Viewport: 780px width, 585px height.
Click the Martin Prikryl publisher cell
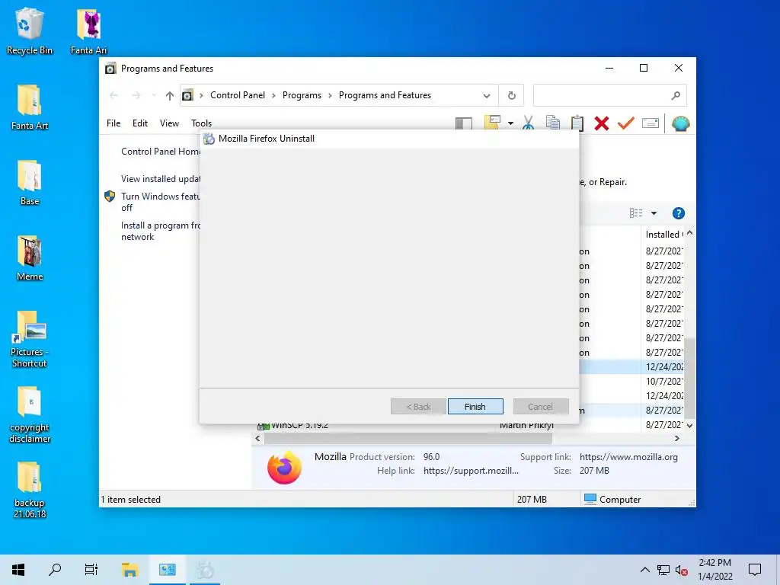[x=526, y=425]
